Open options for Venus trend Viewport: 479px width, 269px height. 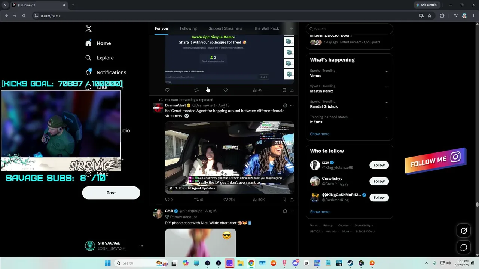(x=387, y=71)
